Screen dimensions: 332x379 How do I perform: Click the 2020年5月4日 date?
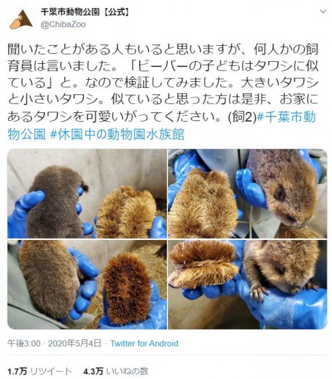74,343
